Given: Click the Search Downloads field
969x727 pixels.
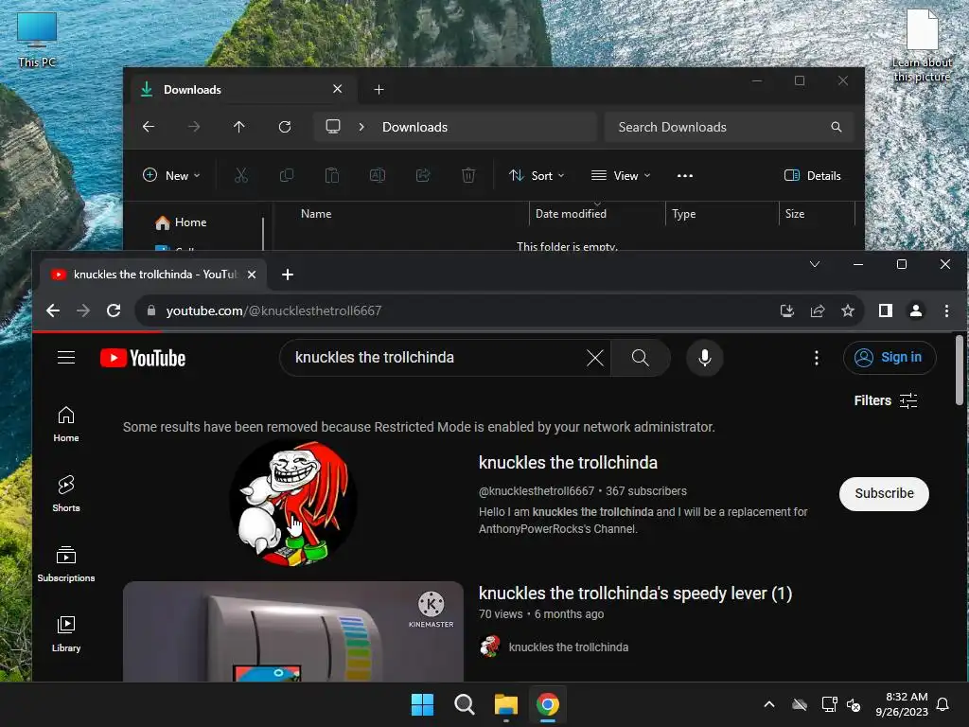Looking at the screenshot, I should [x=730, y=127].
